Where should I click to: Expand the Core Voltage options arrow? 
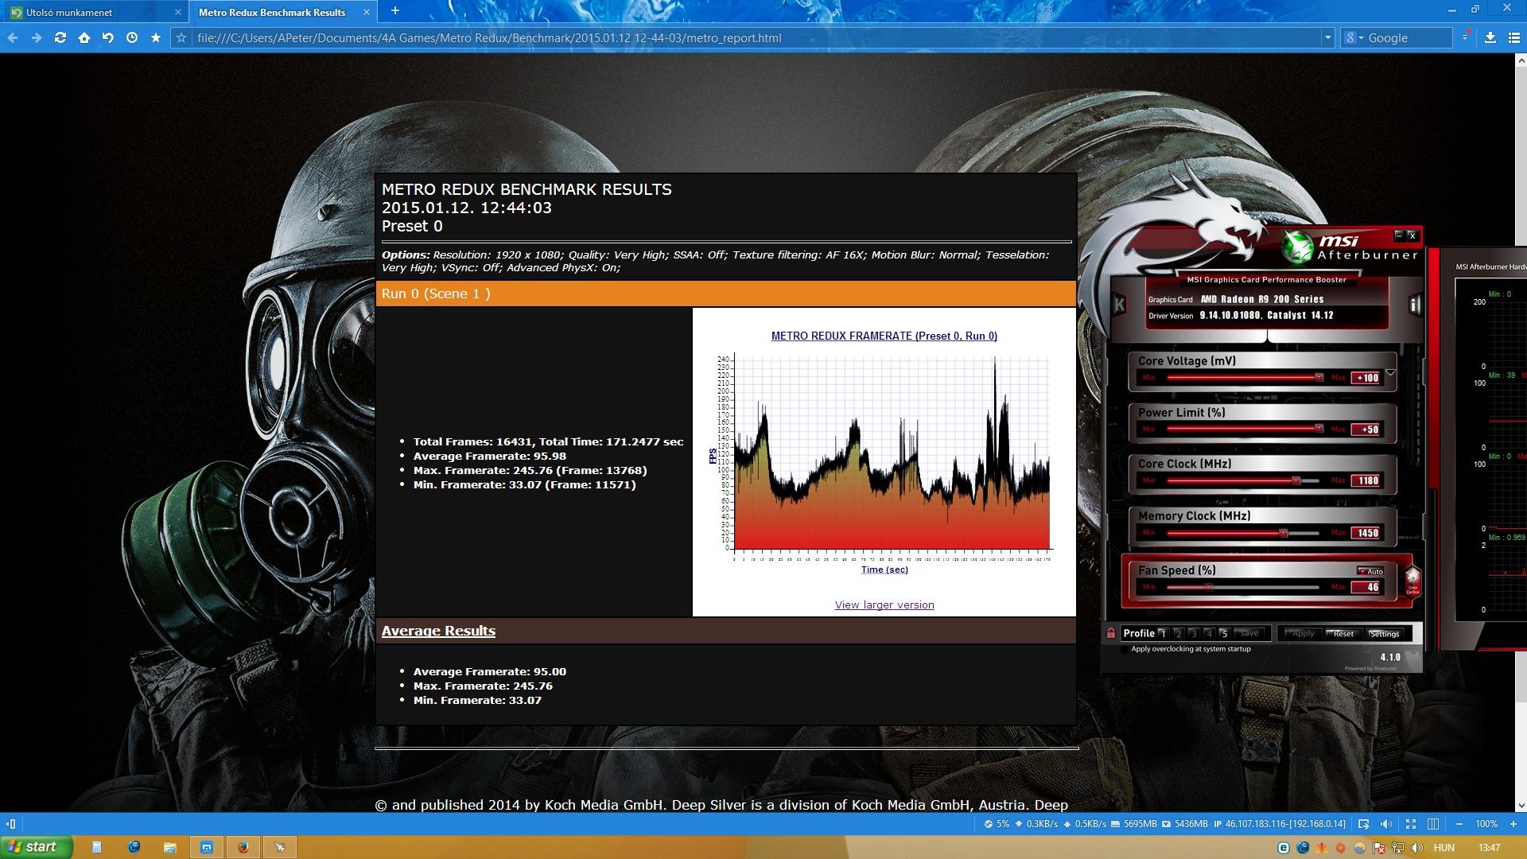tap(1391, 372)
